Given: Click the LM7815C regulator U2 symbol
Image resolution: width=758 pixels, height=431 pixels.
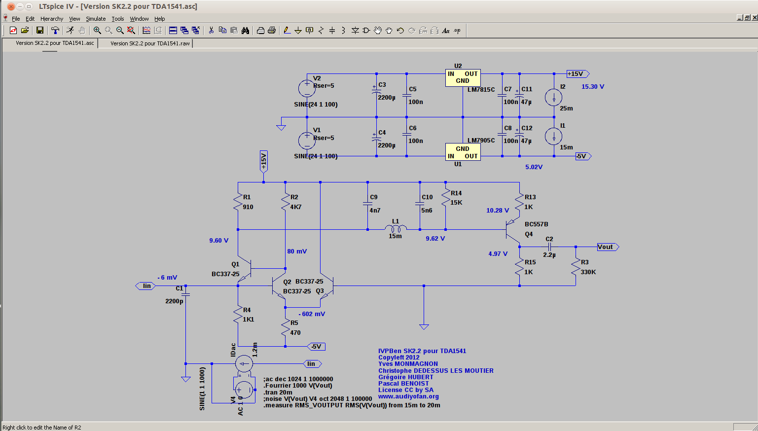Looking at the screenshot, I should (x=463, y=77).
